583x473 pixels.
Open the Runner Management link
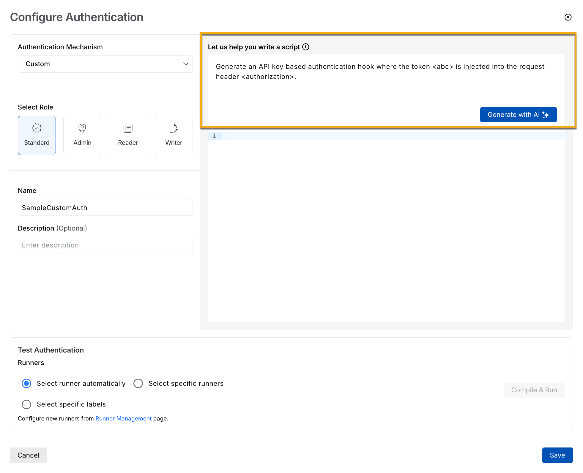click(123, 418)
